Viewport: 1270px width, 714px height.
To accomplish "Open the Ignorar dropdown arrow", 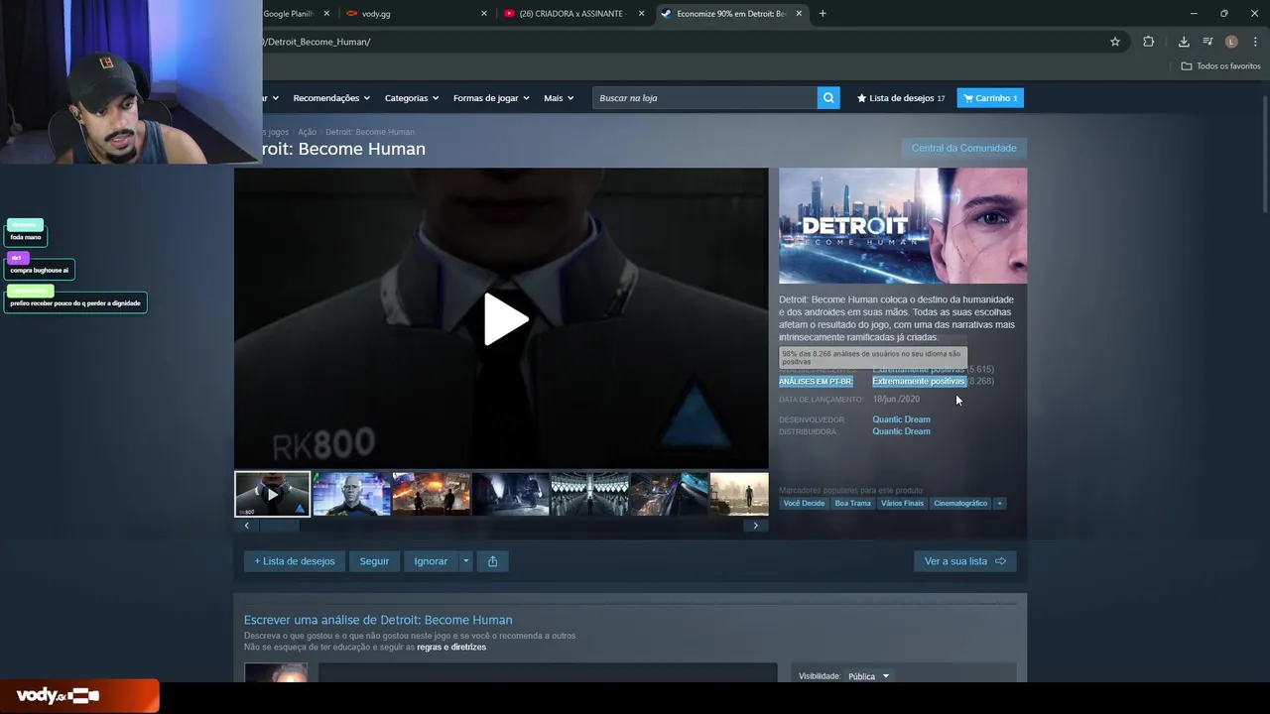I will click(x=465, y=561).
